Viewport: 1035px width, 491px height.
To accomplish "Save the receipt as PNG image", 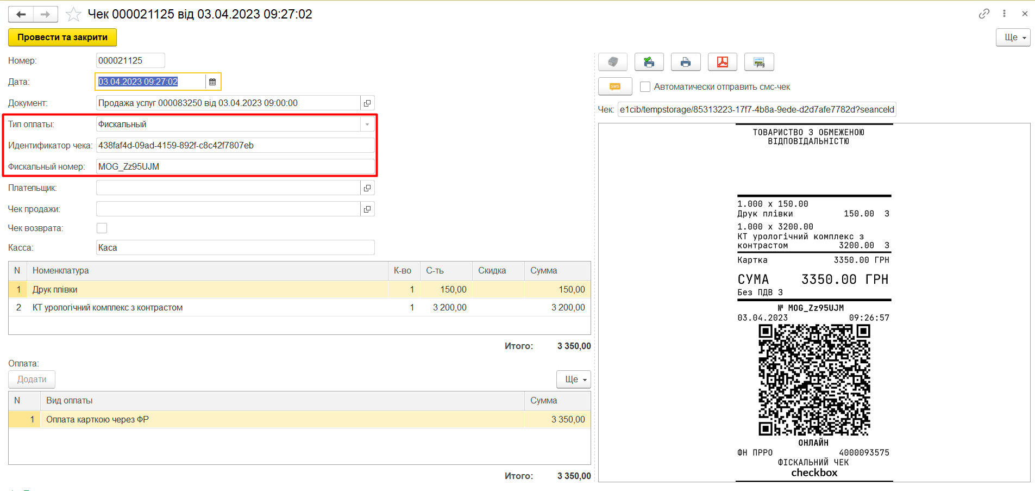I will coord(758,62).
